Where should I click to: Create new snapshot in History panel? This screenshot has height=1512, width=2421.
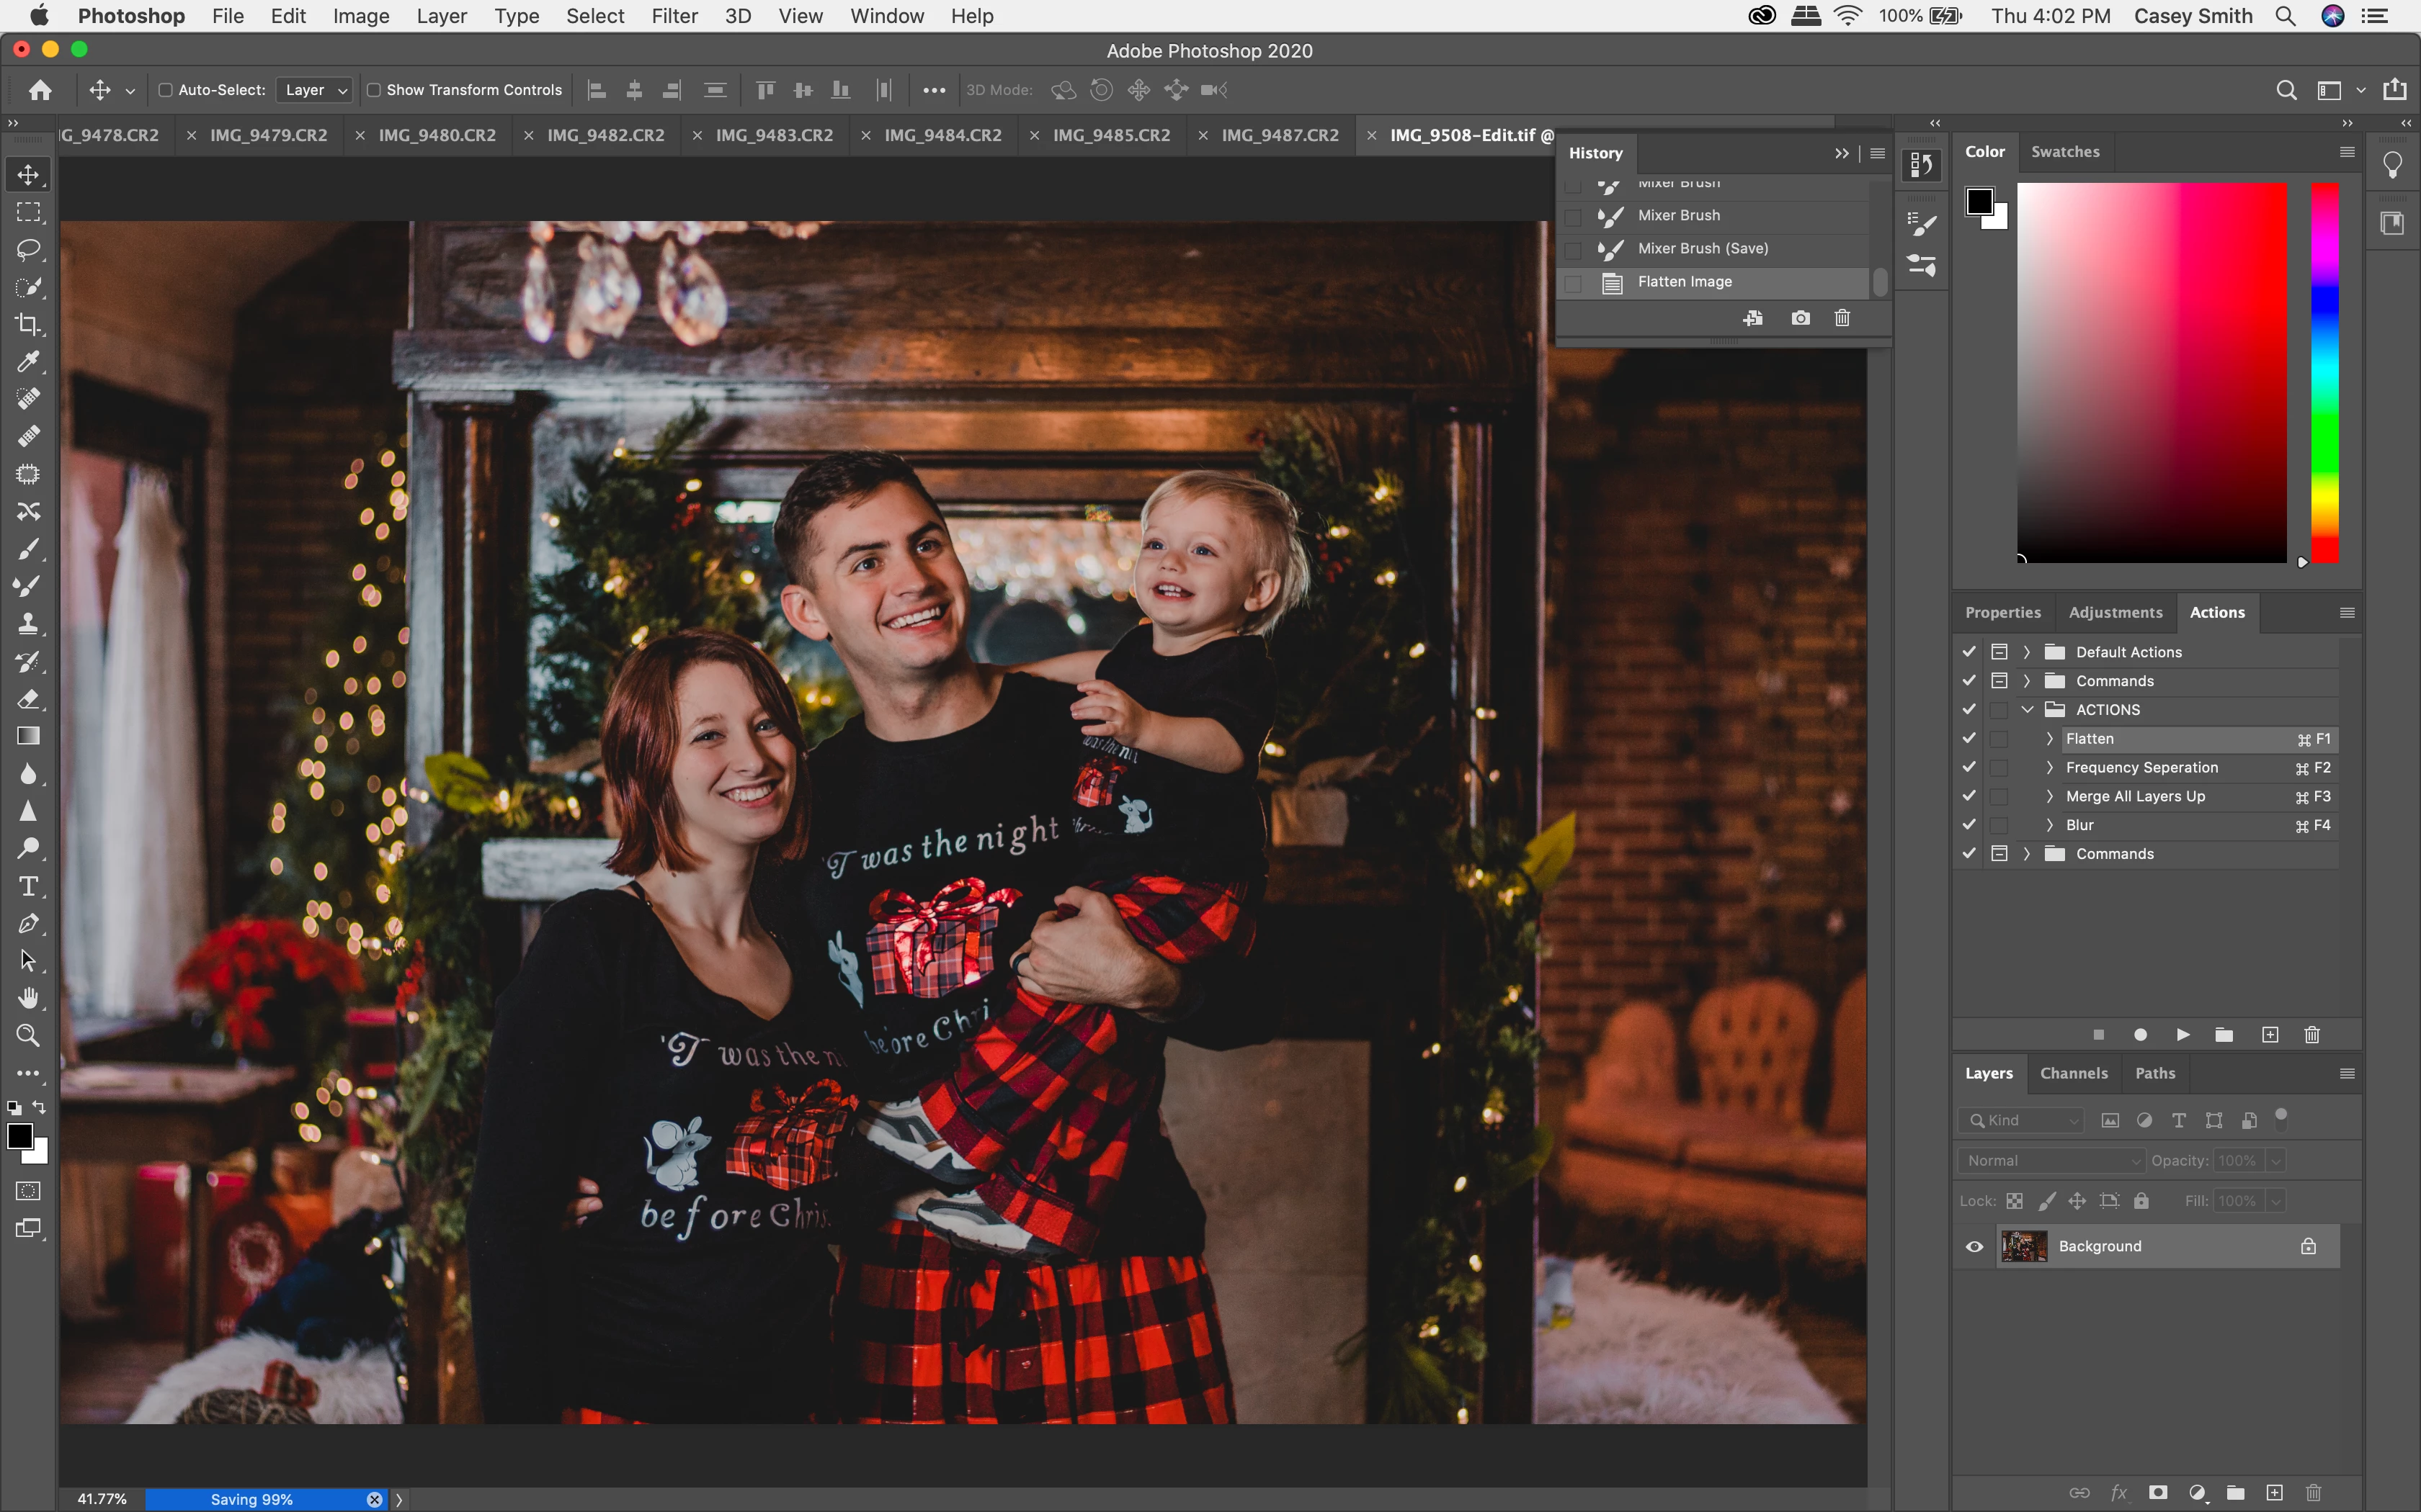pyautogui.click(x=1800, y=318)
